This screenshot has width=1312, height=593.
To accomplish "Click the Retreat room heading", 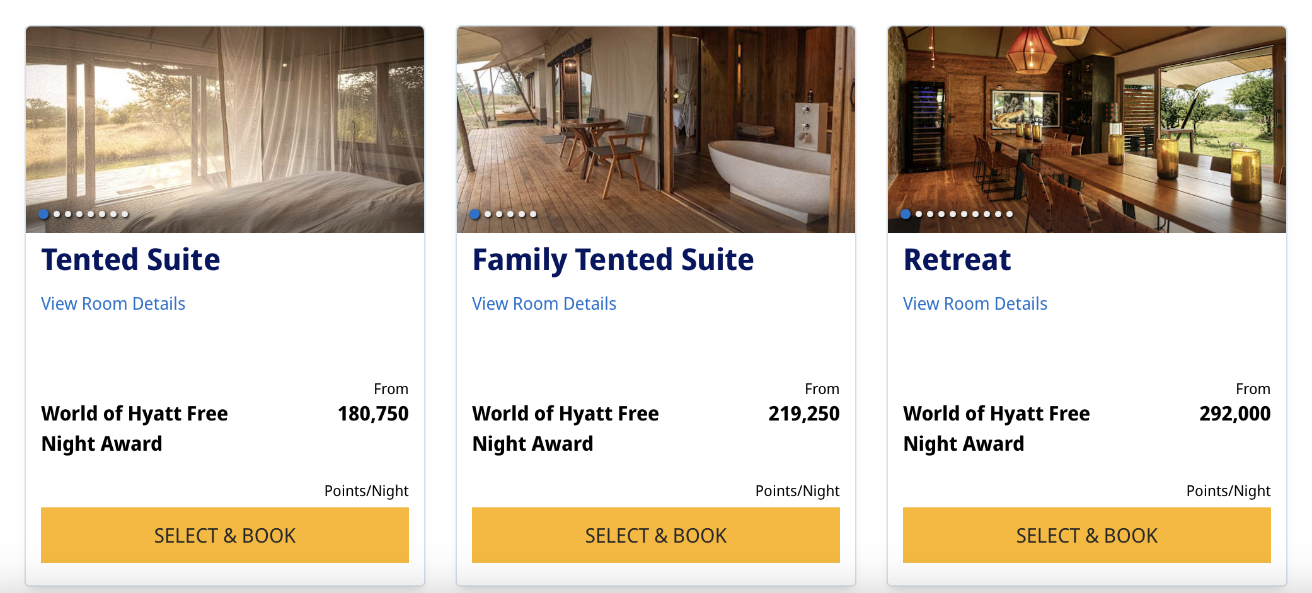I will [x=957, y=260].
